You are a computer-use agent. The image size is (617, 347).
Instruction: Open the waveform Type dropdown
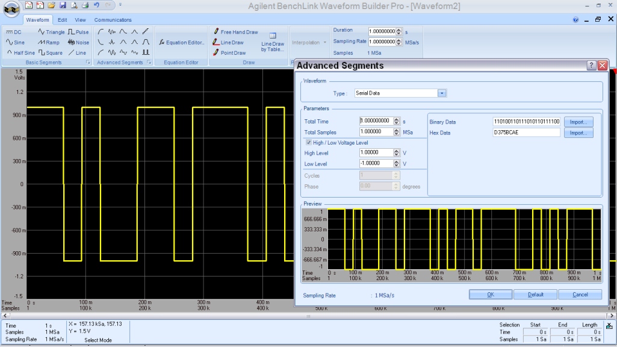(x=442, y=93)
